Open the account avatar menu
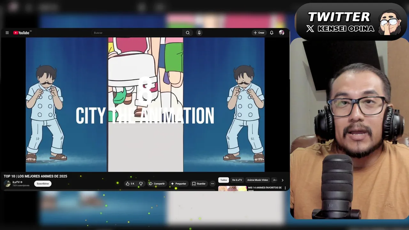Viewport: 409px width, 230px height. 282,33
